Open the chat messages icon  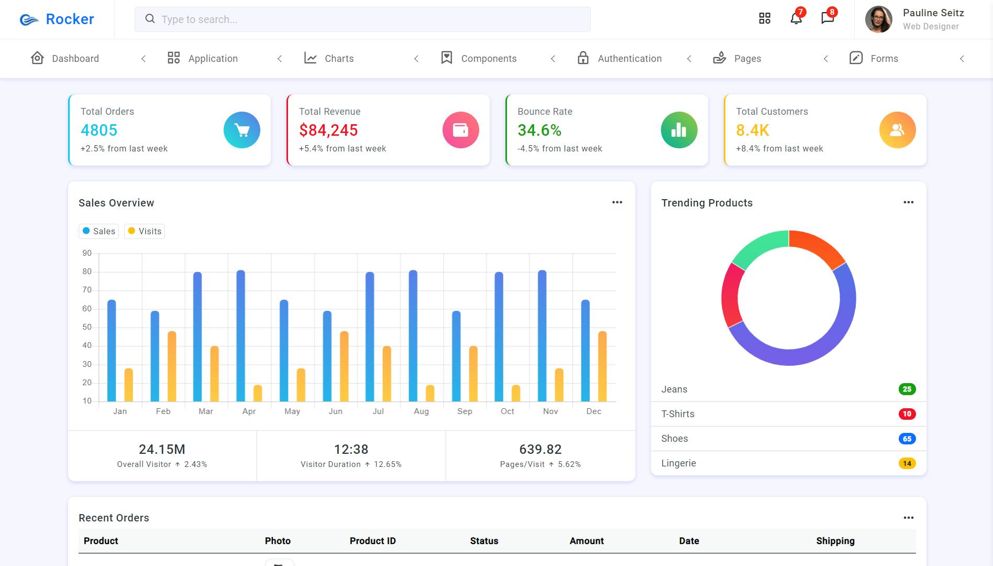point(827,19)
